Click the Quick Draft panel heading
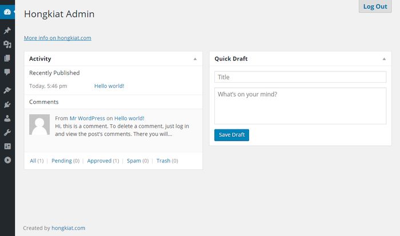This screenshot has width=400, height=236. (231, 59)
